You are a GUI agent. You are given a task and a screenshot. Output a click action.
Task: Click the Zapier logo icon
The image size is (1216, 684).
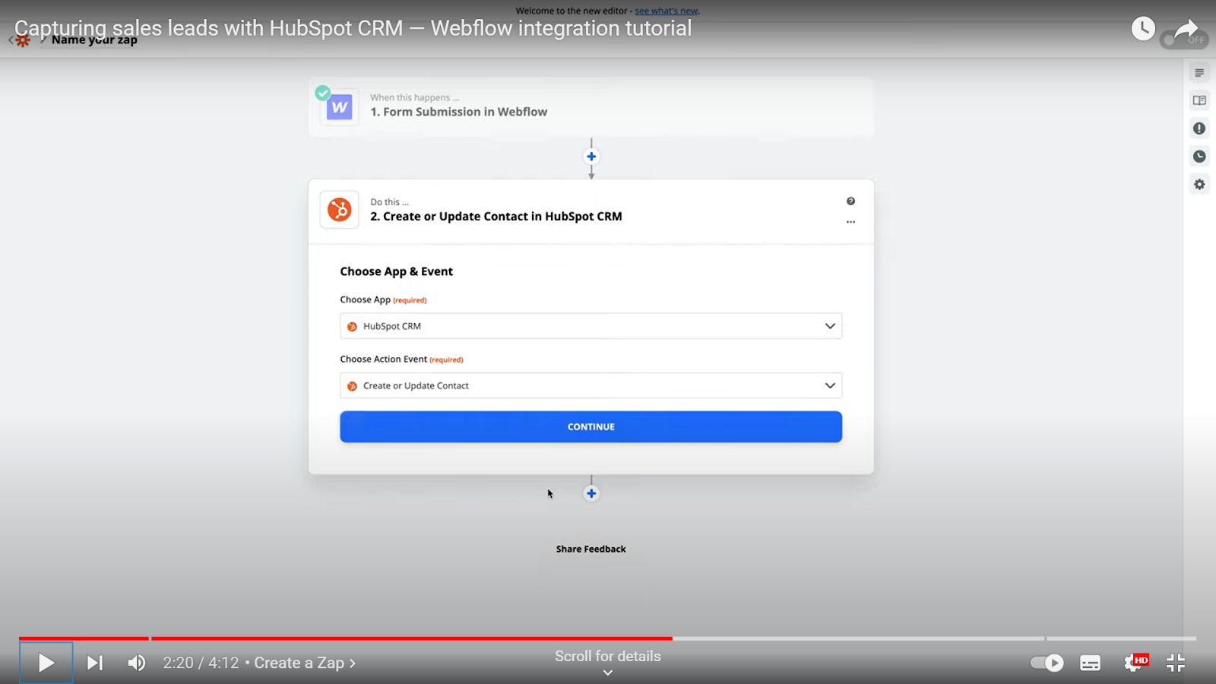point(23,40)
